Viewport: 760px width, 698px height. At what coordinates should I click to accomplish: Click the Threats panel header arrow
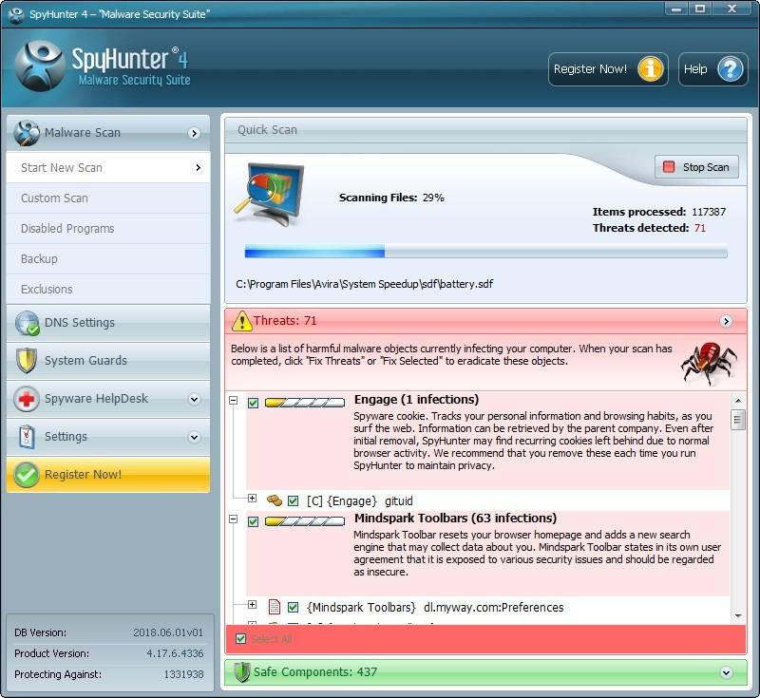tap(726, 321)
